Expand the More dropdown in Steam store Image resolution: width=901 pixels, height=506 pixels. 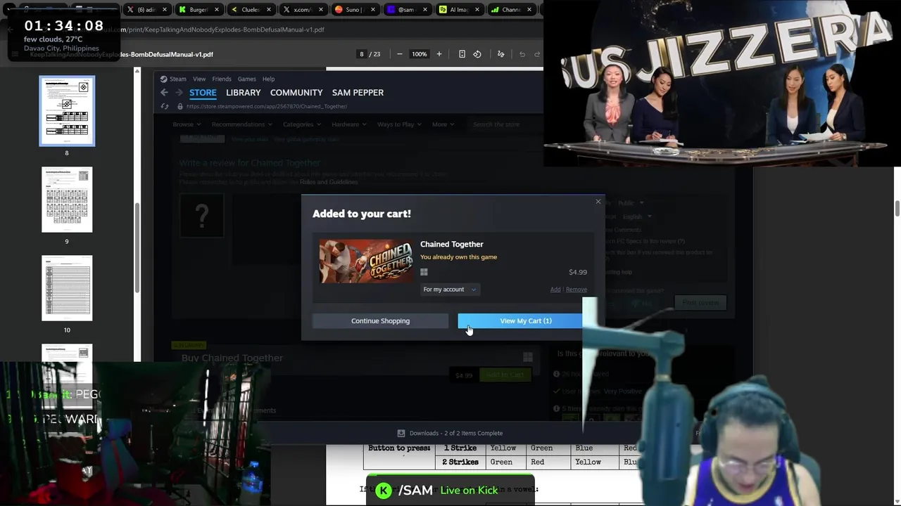tap(443, 124)
